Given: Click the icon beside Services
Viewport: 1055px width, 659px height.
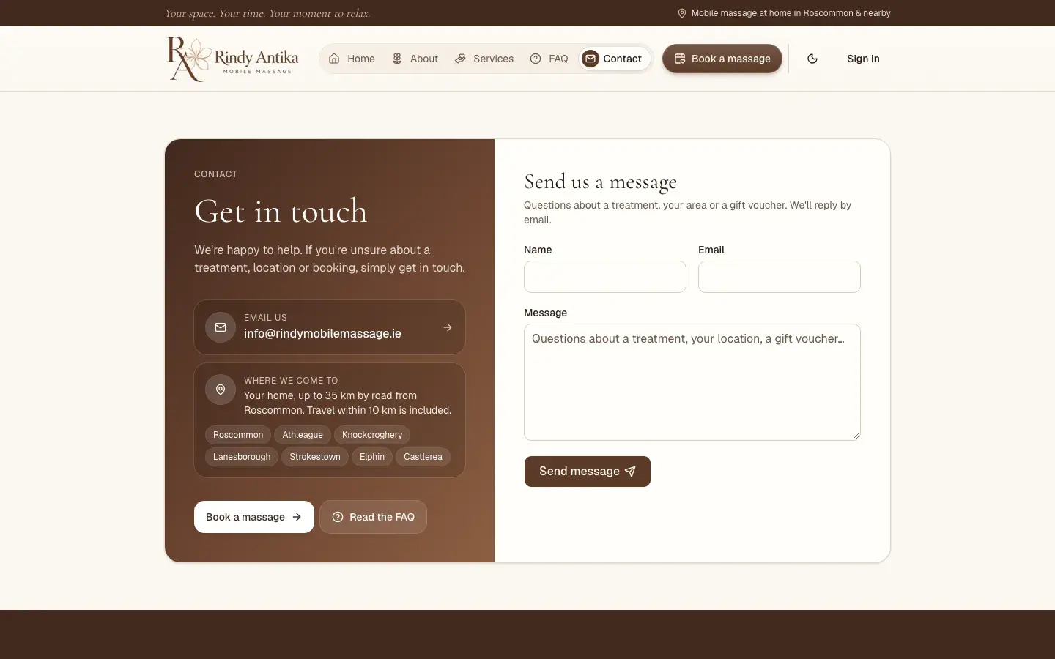Looking at the screenshot, I should tap(460, 59).
